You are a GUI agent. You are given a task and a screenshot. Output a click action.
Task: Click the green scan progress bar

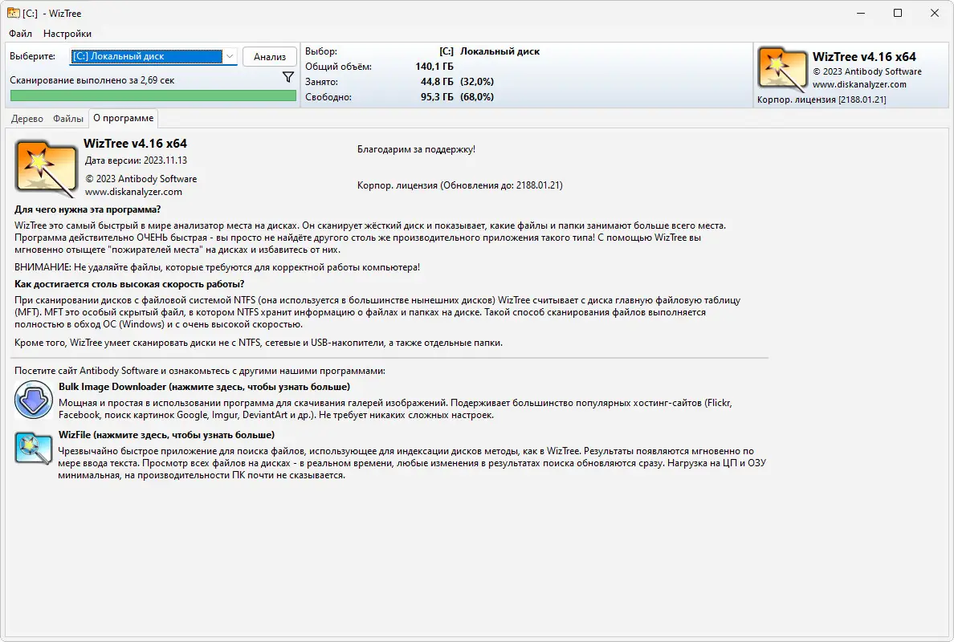pos(153,95)
